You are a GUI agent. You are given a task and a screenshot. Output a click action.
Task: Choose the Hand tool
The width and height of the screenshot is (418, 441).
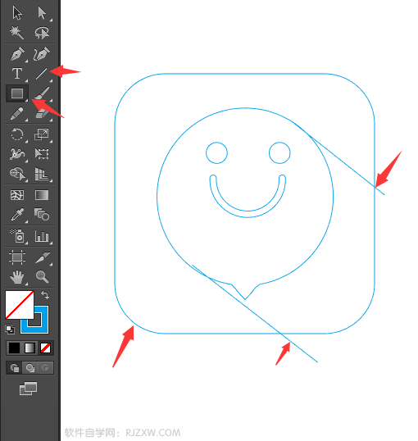(x=17, y=277)
